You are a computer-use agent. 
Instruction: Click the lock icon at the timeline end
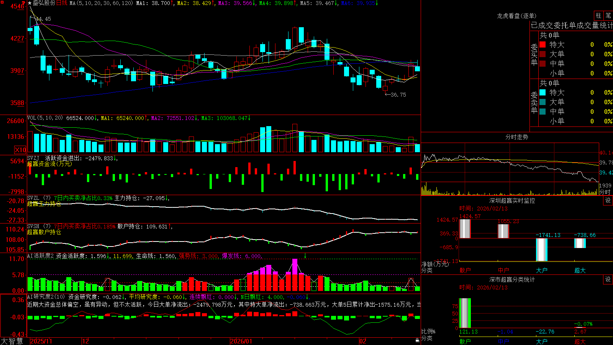tap(418, 340)
